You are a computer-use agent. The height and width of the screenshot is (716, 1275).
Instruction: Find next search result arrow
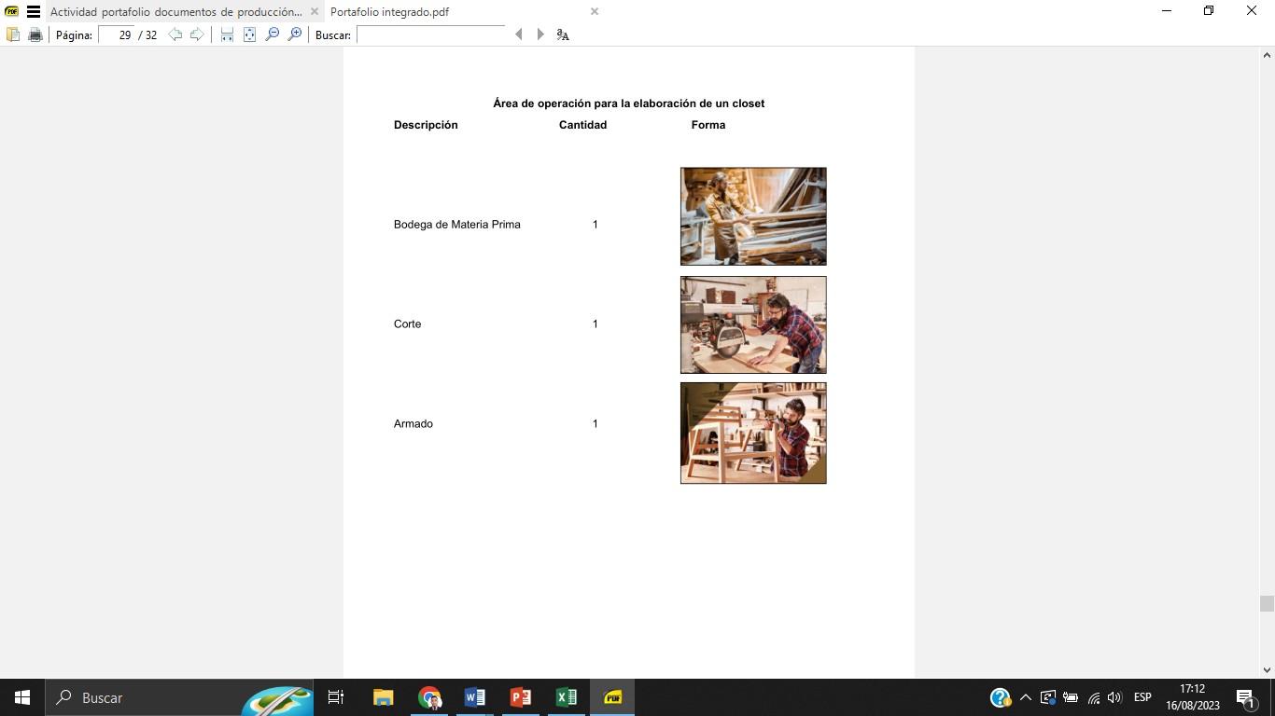(x=540, y=34)
